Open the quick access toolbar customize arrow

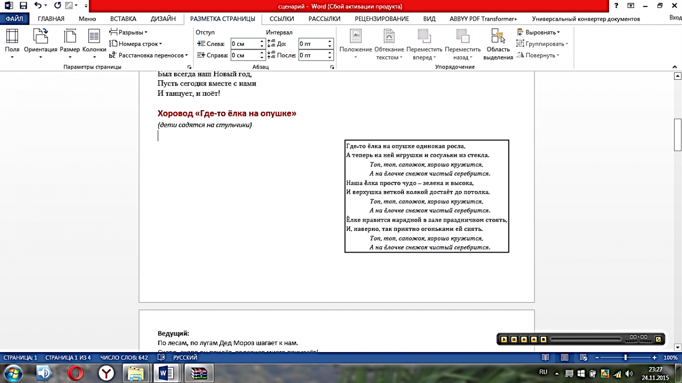[86, 6]
